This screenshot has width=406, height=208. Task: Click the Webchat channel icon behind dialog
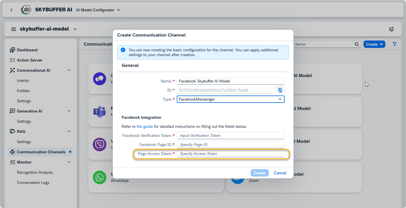point(100,79)
